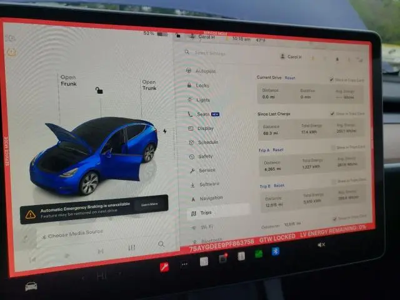This screenshot has height=300, width=400.
Task: Click Learn More on braking alert
Action: pyautogui.click(x=149, y=204)
